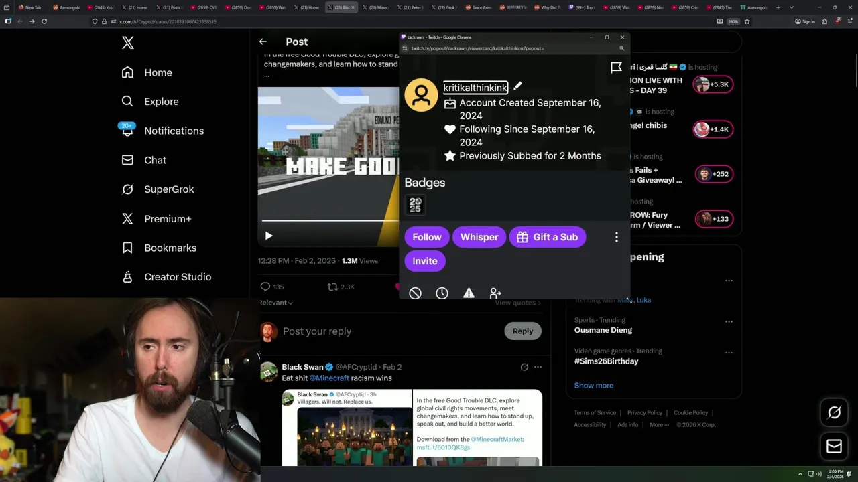Click the 2025 badge in Badges section
This screenshot has height=482, width=858.
[x=415, y=205]
